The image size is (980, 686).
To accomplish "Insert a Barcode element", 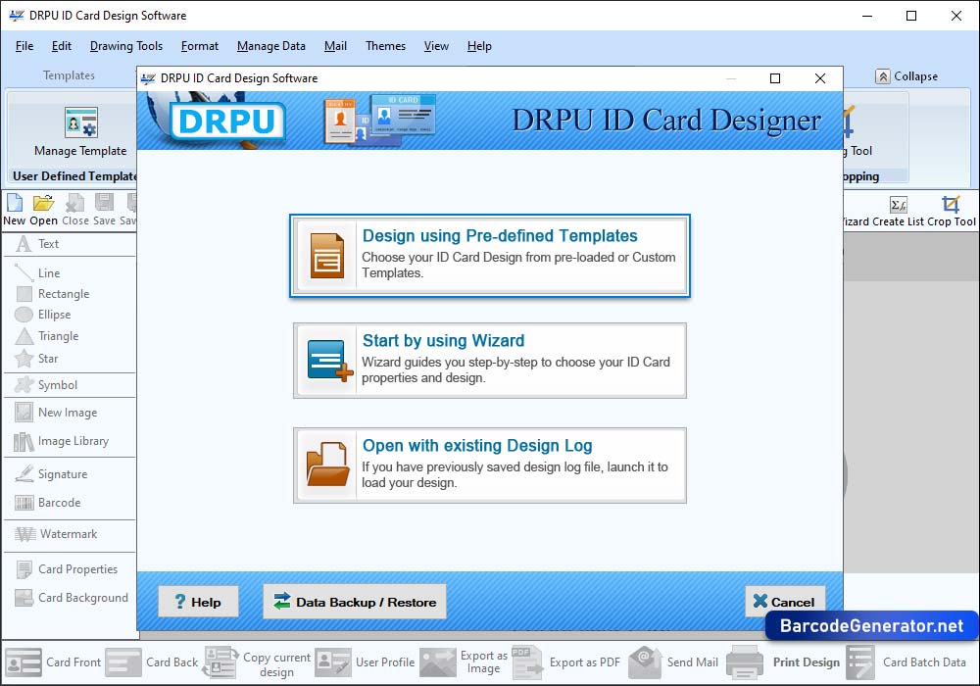I will point(47,503).
